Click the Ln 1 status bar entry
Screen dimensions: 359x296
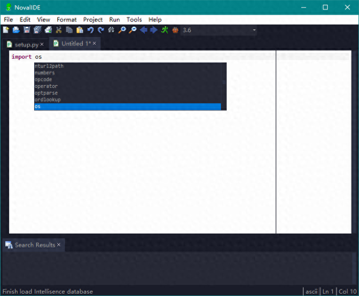point(328,292)
